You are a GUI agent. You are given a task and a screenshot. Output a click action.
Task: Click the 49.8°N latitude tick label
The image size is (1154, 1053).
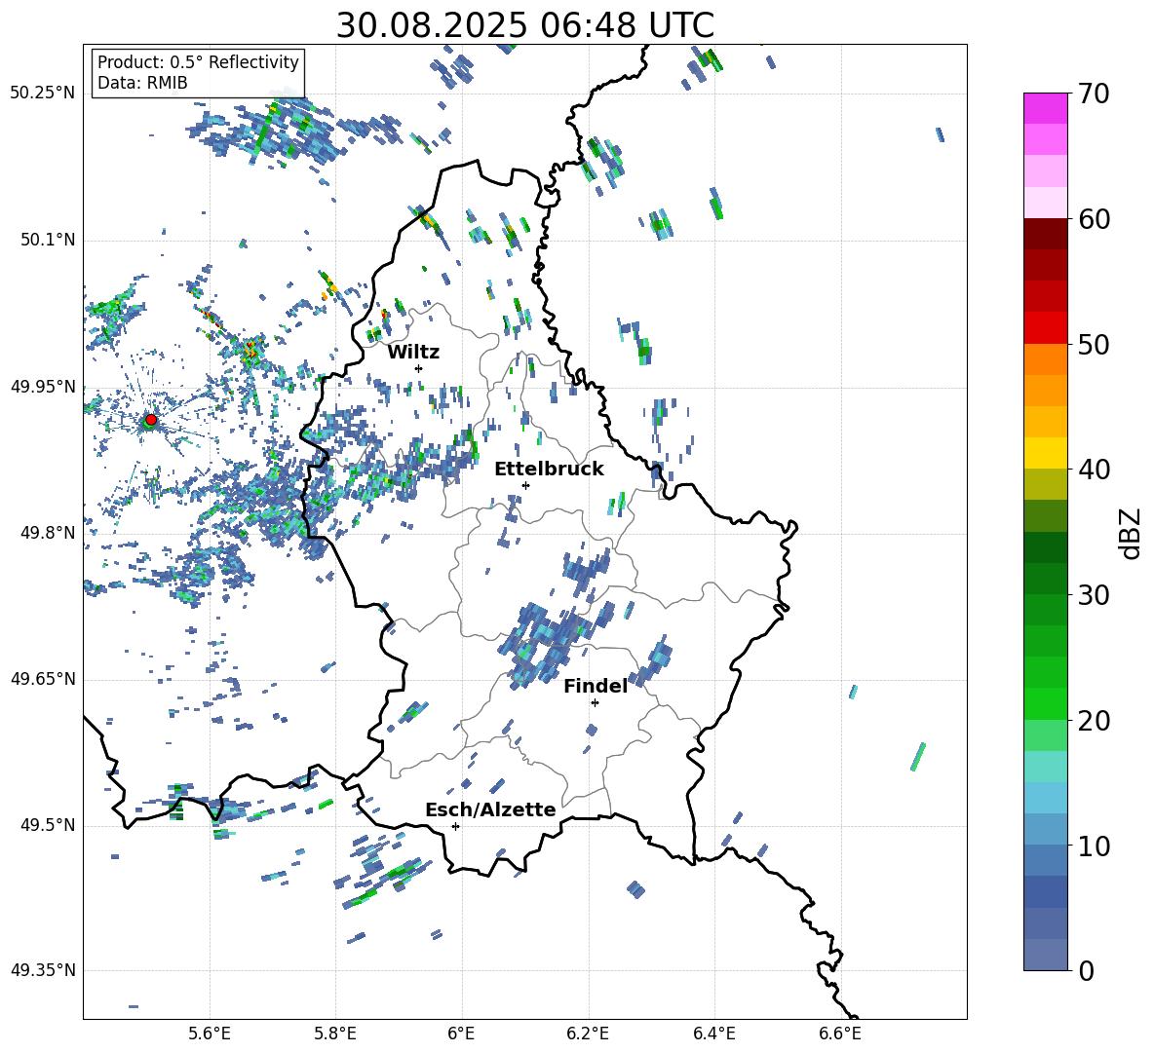click(x=48, y=533)
